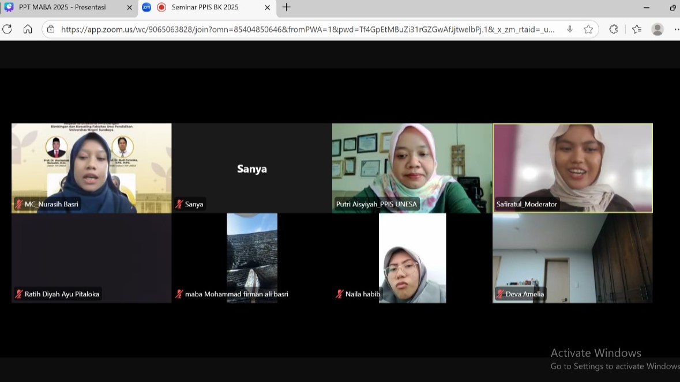Click muted mic icon on MC_Nurasih Basri
Image resolution: width=680 pixels, height=382 pixels.
(19, 204)
